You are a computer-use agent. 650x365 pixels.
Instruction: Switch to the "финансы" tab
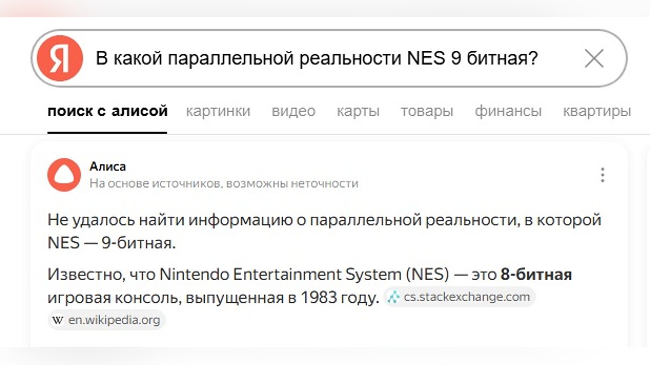508,111
